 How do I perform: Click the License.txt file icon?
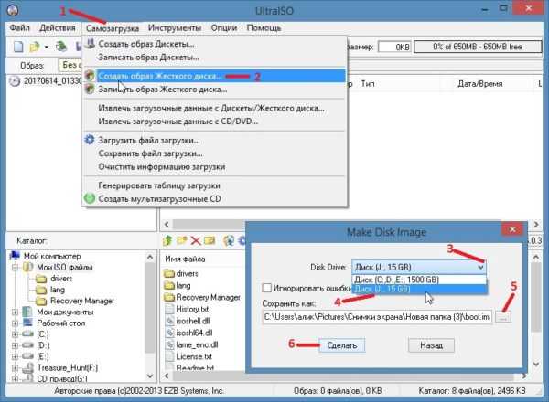170,356
